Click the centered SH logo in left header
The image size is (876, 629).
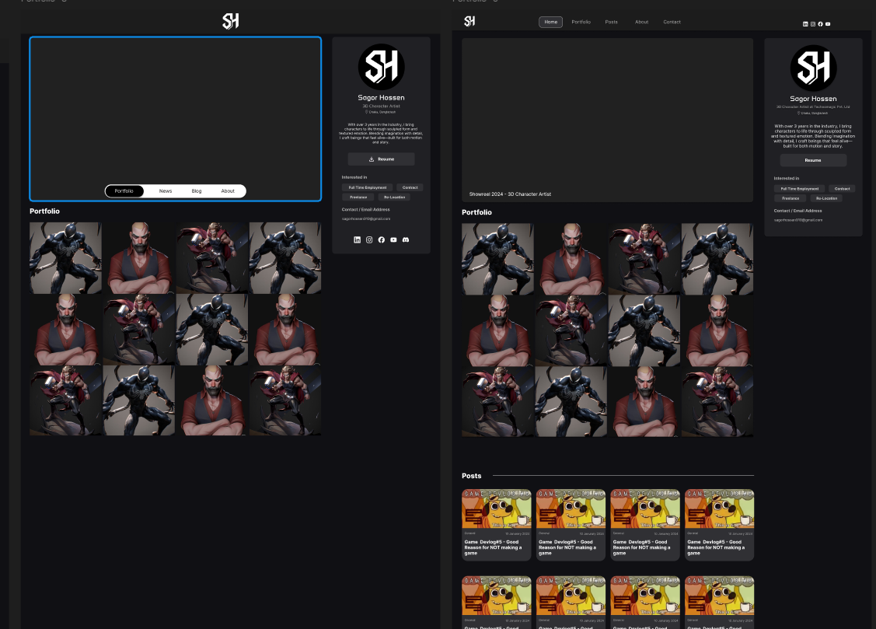click(x=230, y=21)
